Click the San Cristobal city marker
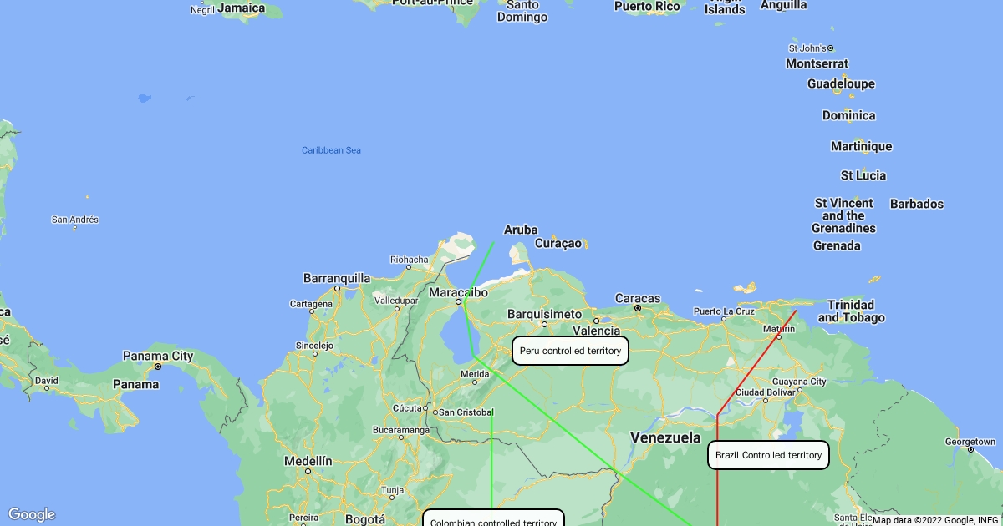This screenshot has height=526, width=1003. click(x=434, y=412)
